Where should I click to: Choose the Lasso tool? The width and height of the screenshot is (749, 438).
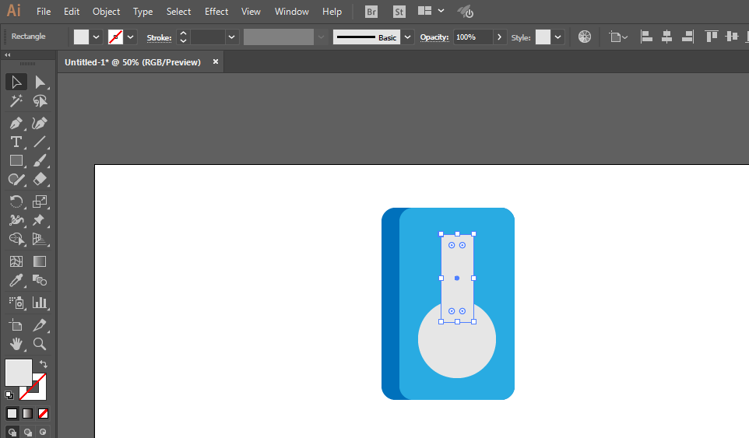[x=40, y=100]
